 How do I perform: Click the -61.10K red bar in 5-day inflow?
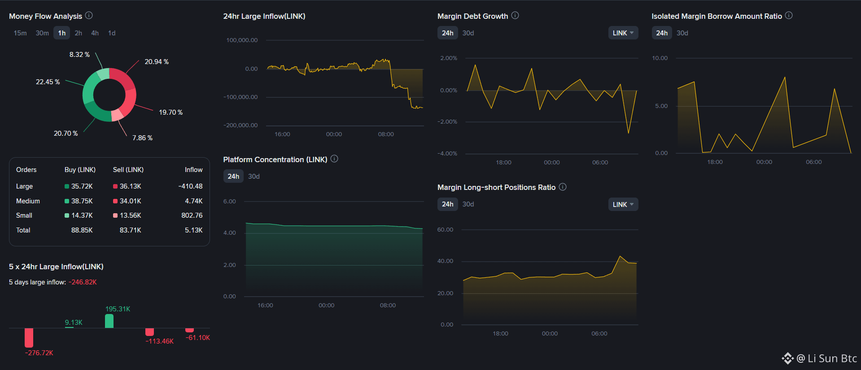pos(189,330)
